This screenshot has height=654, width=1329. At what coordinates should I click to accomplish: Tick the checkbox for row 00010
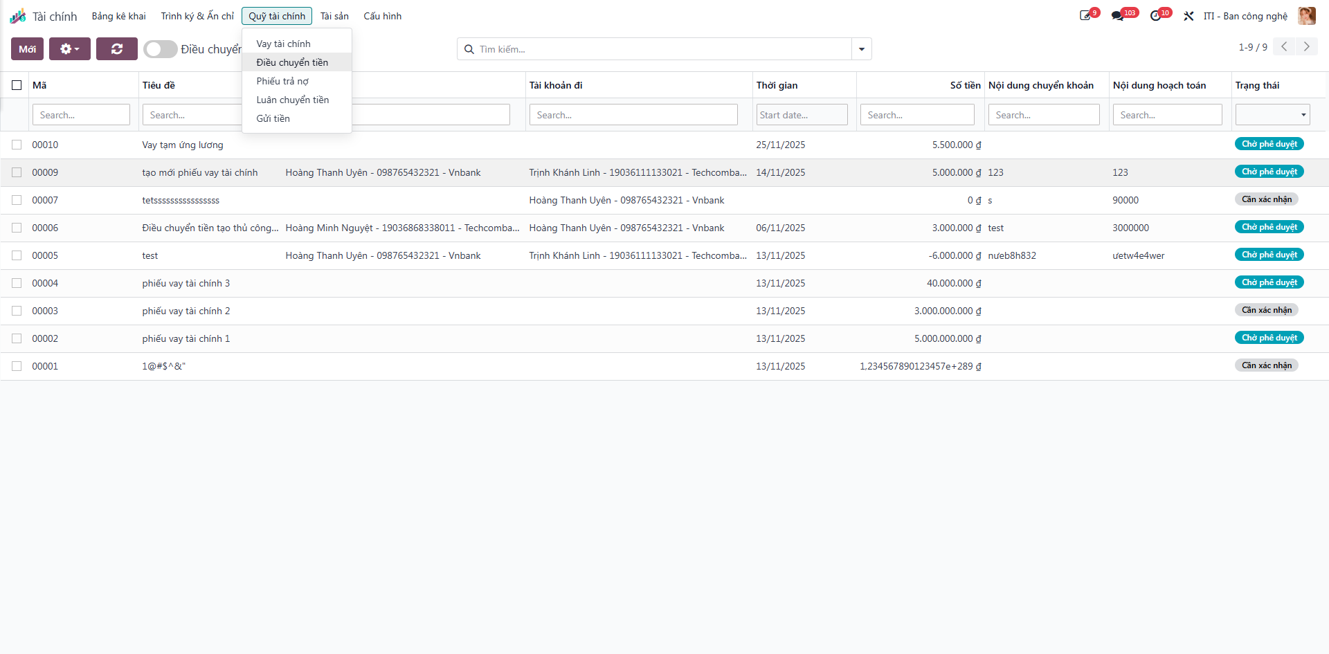17,145
